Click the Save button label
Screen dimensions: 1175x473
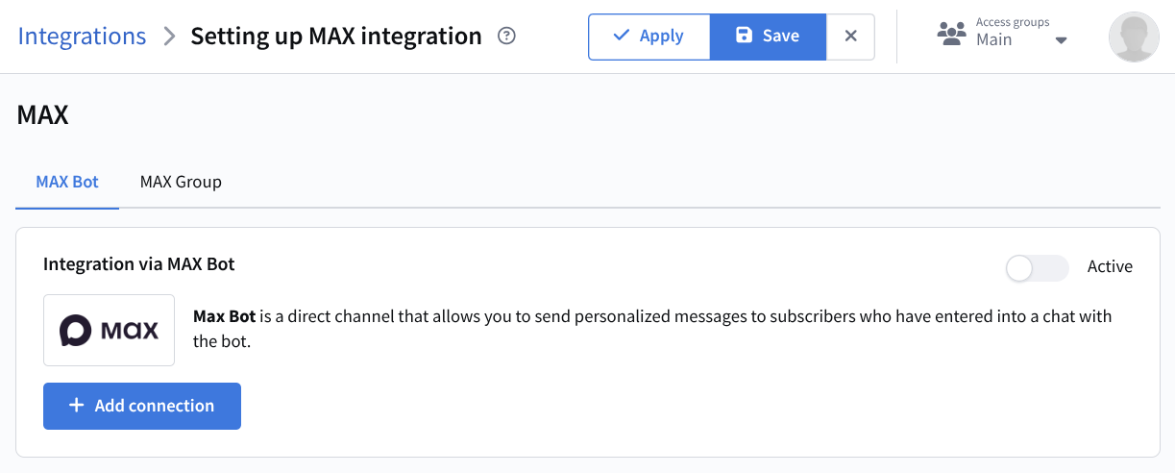(780, 36)
